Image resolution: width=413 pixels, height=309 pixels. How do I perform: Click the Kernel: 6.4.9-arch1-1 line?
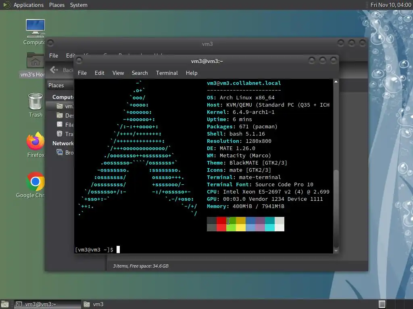[x=240, y=112]
